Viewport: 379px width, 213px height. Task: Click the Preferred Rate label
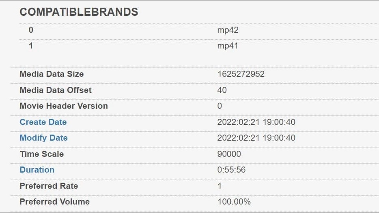(x=49, y=186)
